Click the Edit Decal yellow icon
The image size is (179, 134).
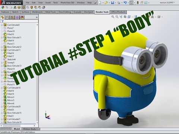pyautogui.click(x=19, y=7)
